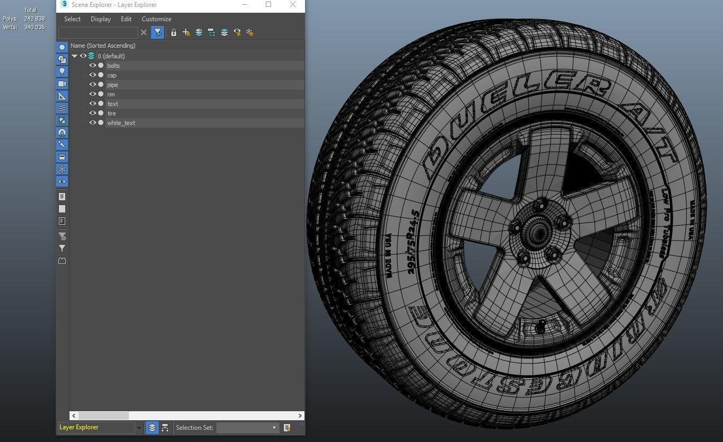Image resolution: width=723 pixels, height=442 pixels.
Task: Hide the bolts object via eye icon
Action: (x=93, y=65)
